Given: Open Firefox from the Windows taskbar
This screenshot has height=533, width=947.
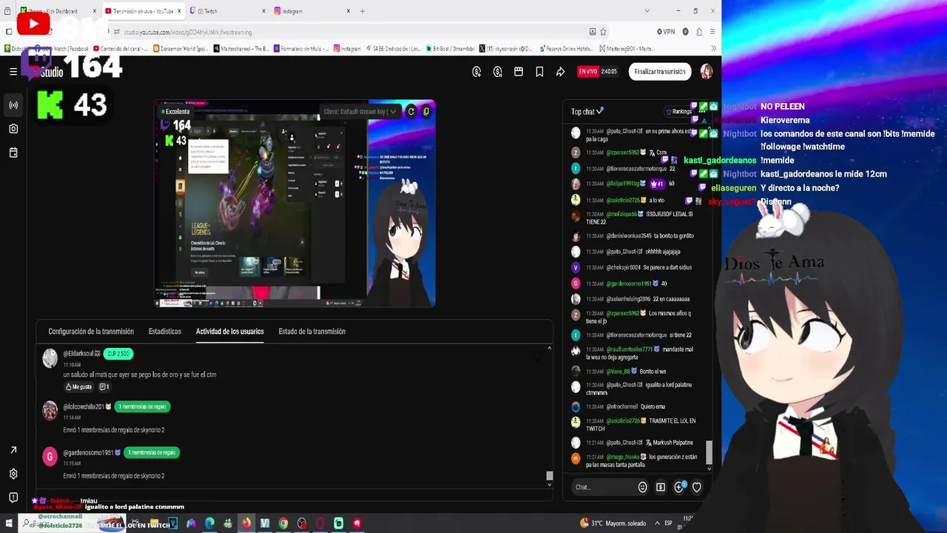Looking at the screenshot, I should [x=246, y=523].
